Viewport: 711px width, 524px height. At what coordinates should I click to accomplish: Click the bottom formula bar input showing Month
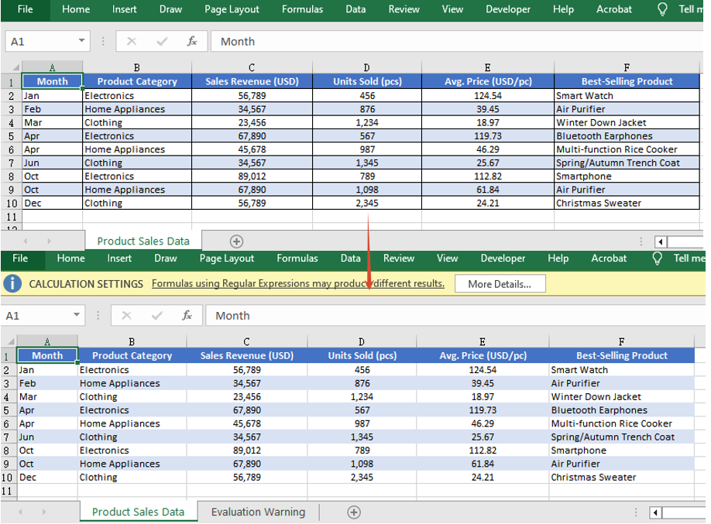click(x=455, y=316)
